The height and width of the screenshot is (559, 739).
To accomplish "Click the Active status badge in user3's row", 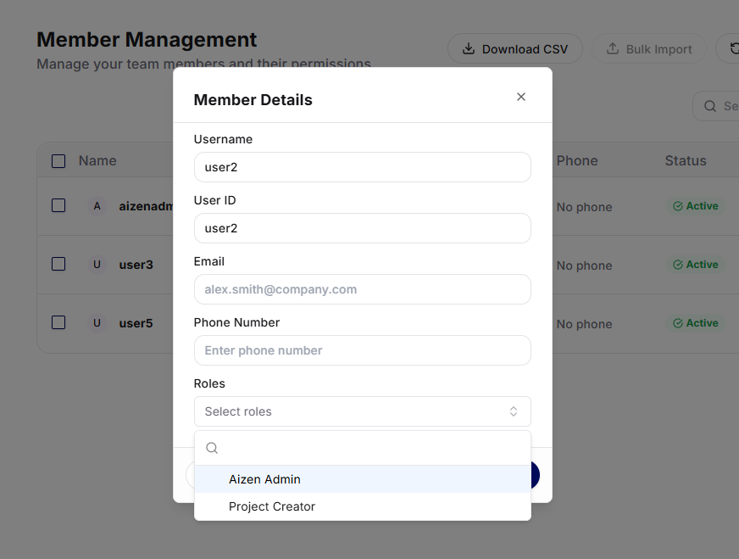I will pyautogui.click(x=695, y=265).
